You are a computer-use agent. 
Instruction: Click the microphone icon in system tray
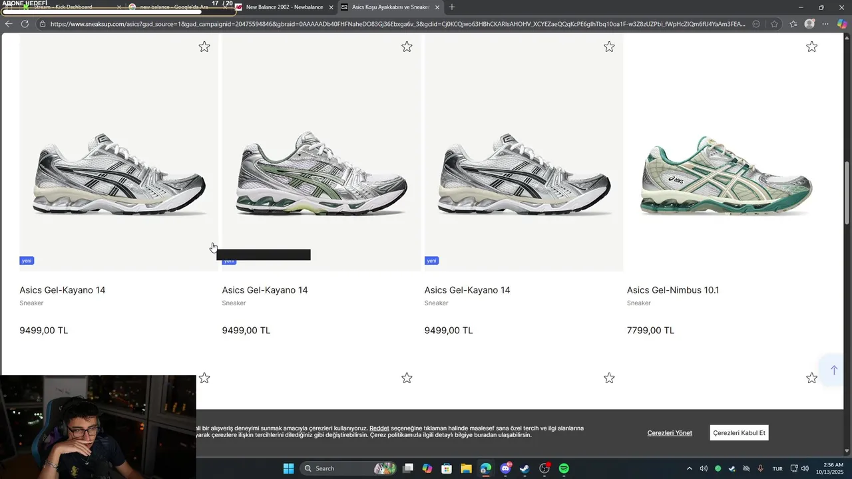[760, 468]
